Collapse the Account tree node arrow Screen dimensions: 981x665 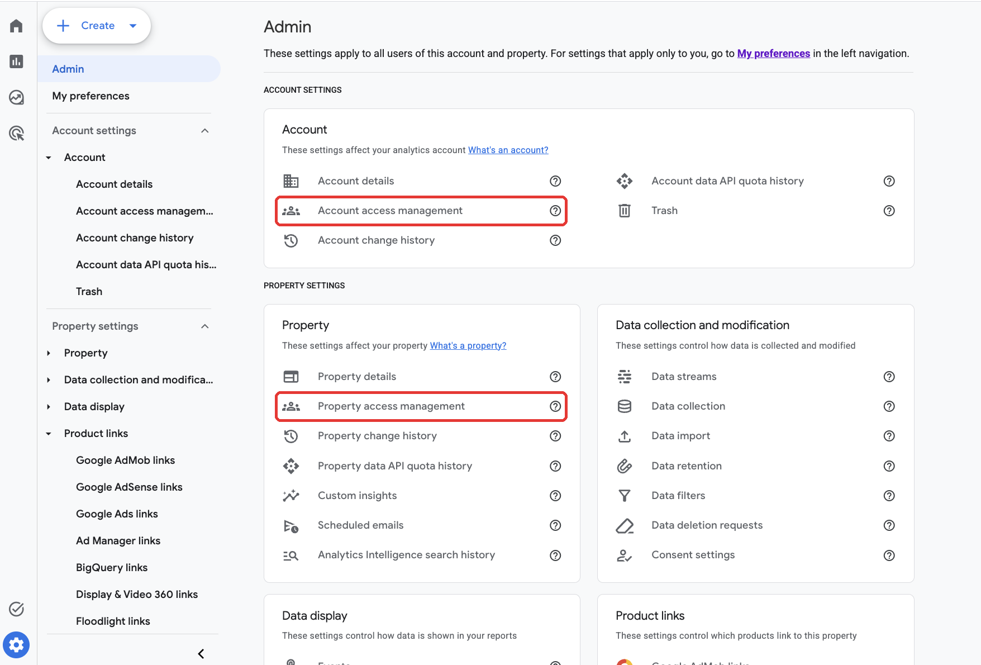(49, 158)
